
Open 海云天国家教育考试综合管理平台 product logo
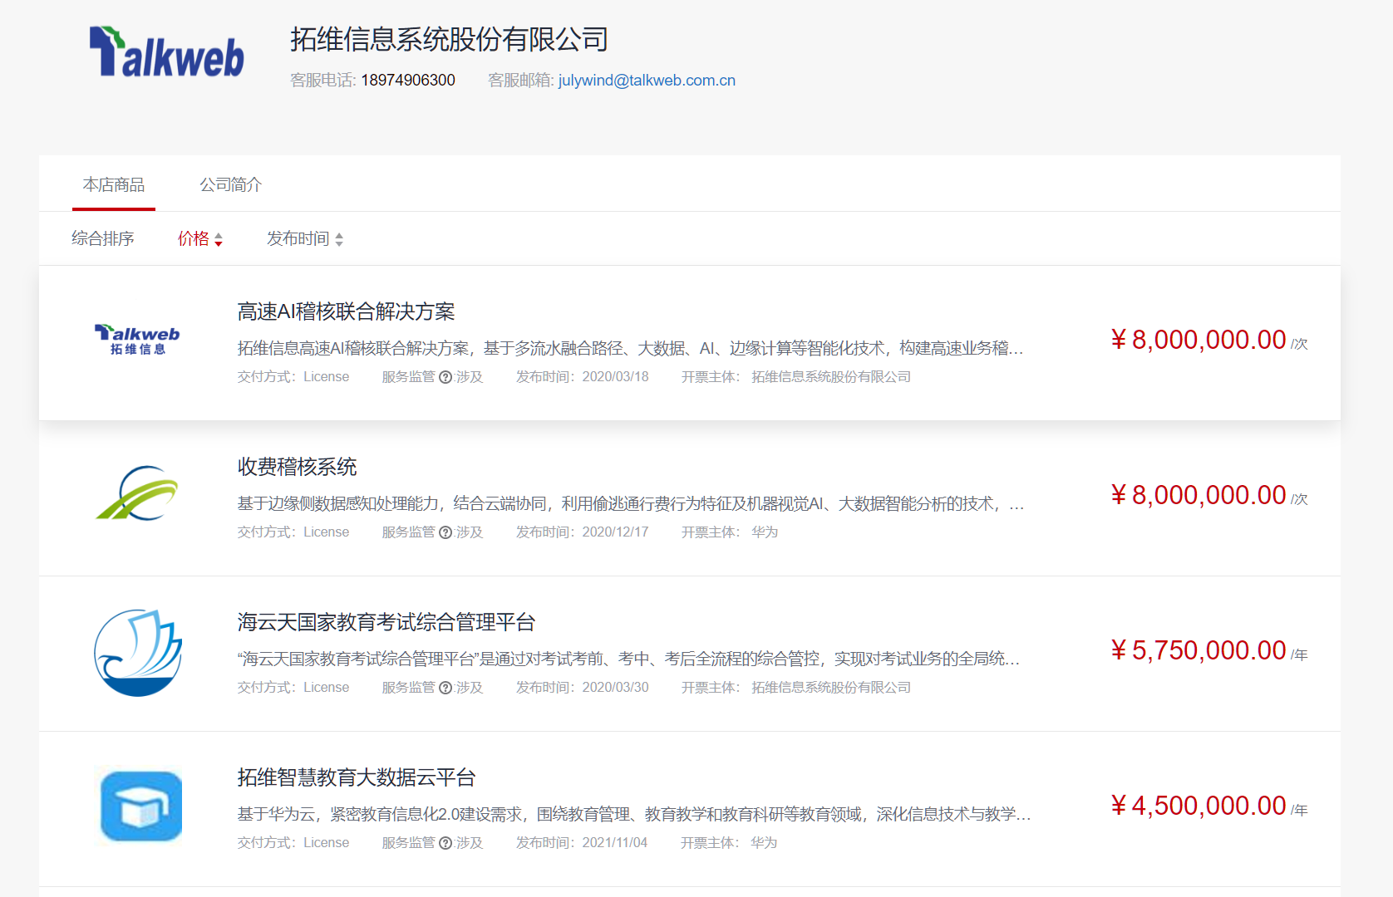click(x=138, y=653)
